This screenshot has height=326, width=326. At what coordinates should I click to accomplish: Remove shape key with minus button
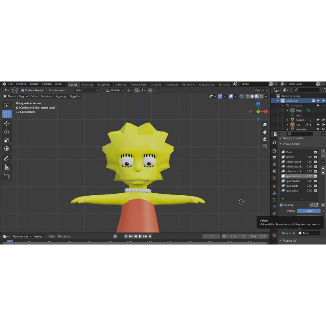coord(323,156)
